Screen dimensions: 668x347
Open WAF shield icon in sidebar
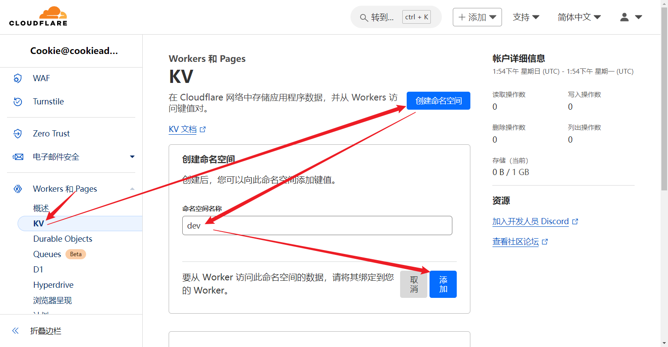tap(18, 79)
